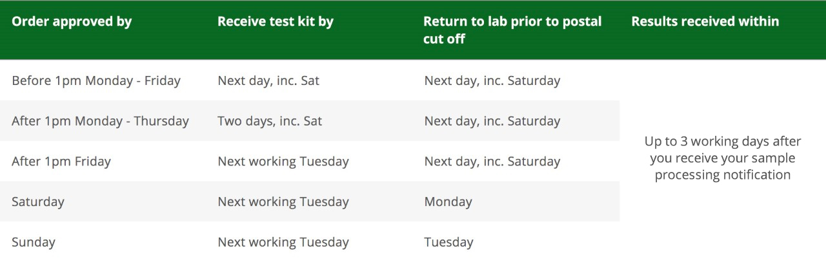Select the 'After 1pm Monday - Thursday' cell

(100, 121)
